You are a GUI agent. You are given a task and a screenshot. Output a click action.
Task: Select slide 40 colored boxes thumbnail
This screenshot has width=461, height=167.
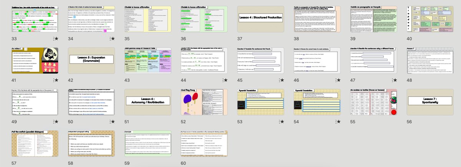coord(430,19)
